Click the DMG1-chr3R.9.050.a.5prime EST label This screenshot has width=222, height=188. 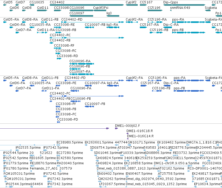tap(177, 164)
